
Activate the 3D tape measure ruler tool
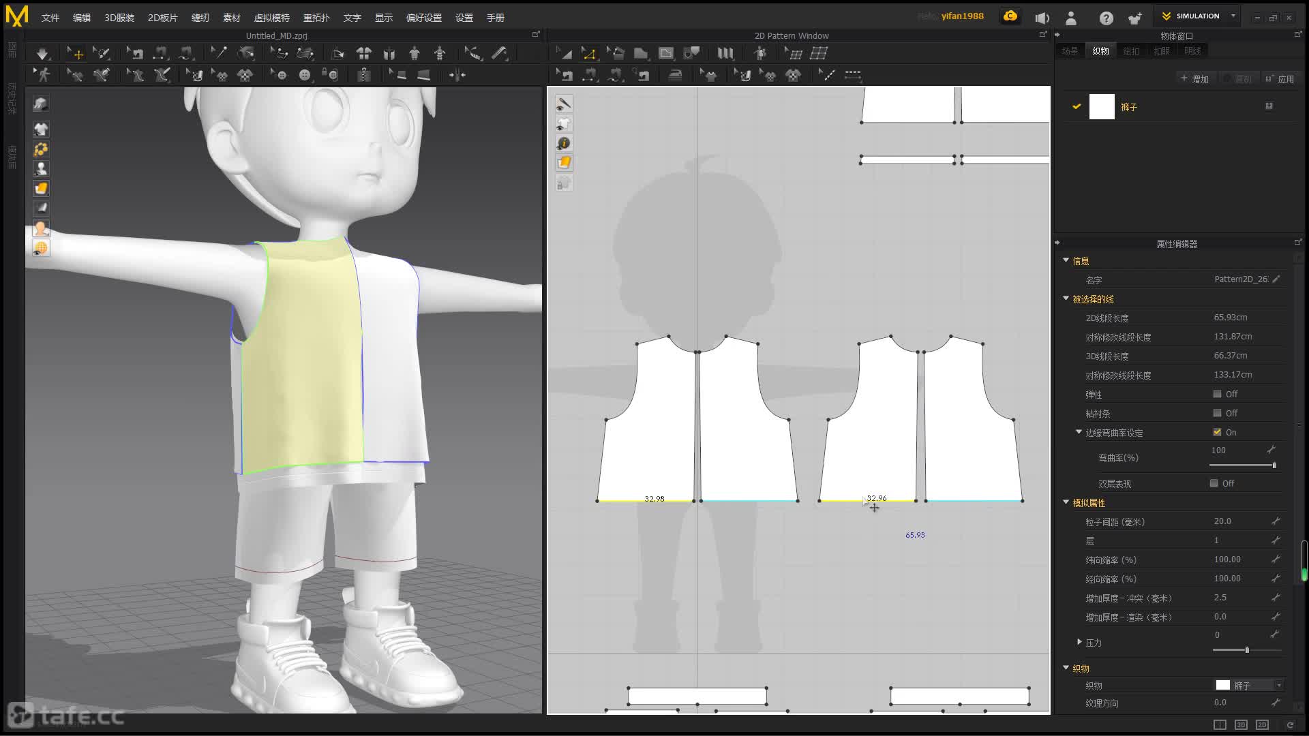click(x=500, y=53)
